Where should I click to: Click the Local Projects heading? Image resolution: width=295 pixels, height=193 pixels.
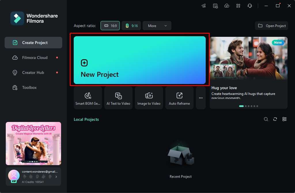coord(86,120)
